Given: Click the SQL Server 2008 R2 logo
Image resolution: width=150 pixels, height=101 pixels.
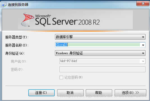Looking at the screenshot, I should pos(60,20).
